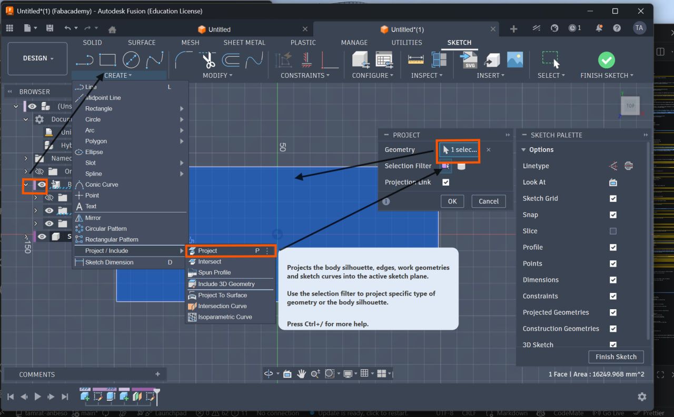Select the Line tool in the Create toolbar
This screenshot has width=674, height=417.
[x=84, y=60]
